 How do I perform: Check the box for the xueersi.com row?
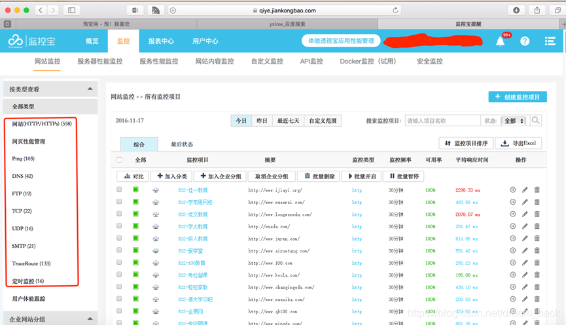[x=119, y=201]
